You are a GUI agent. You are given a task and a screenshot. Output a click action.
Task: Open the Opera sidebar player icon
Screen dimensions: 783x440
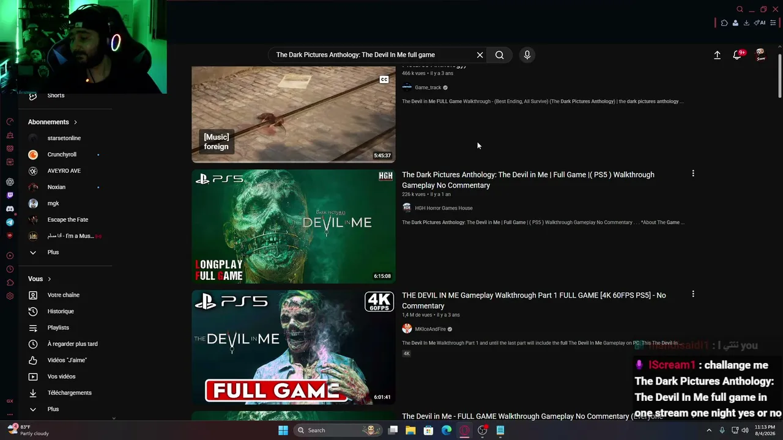[10, 256]
